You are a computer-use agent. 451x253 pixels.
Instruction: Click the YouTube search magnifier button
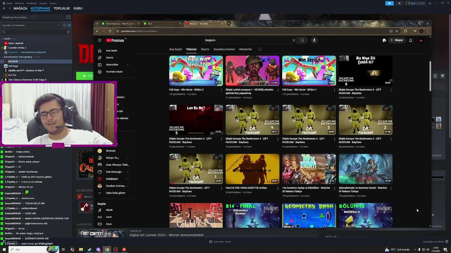pos(302,40)
